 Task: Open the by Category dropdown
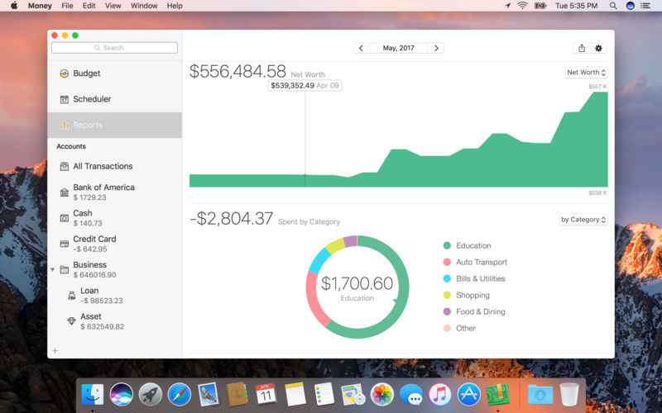point(583,220)
